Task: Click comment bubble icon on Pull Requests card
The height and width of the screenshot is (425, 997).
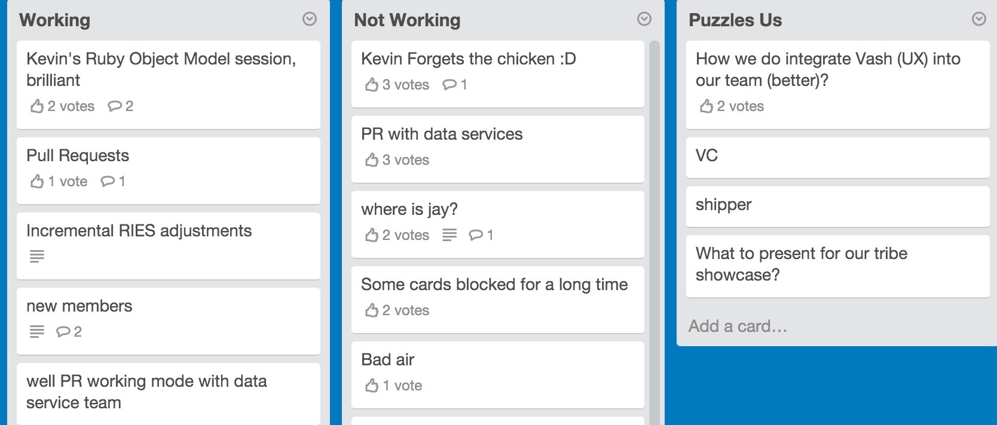Action: (x=108, y=181)
